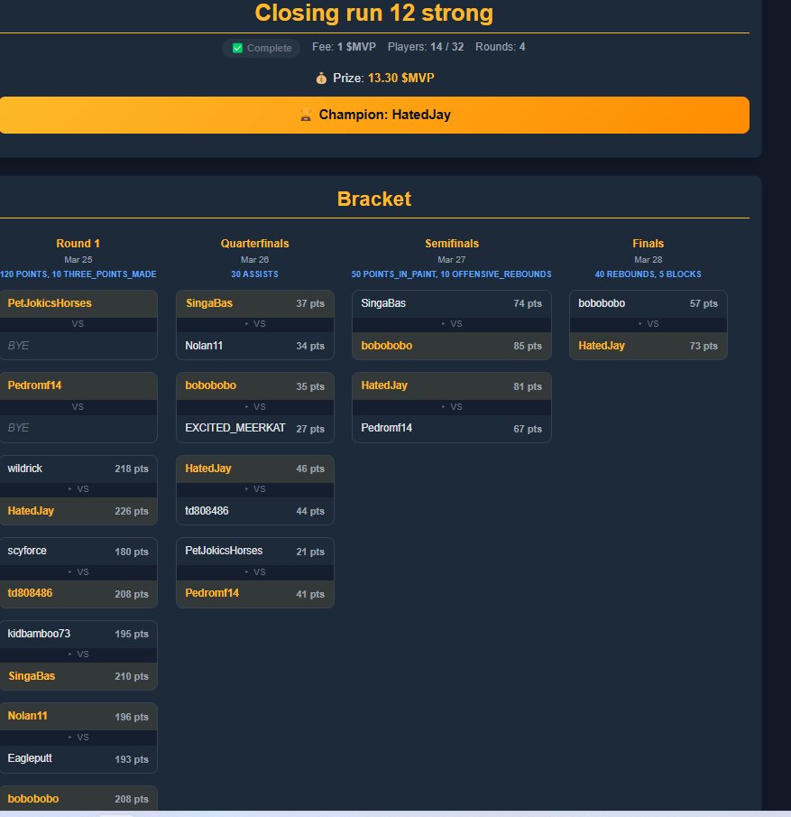Viewport: 791px width, 817px height.
Task: Select the Finals column header
Action: point(648,244)
